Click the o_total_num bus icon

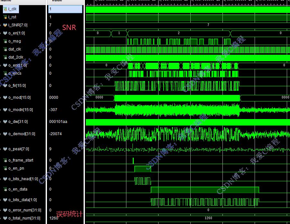5,218
